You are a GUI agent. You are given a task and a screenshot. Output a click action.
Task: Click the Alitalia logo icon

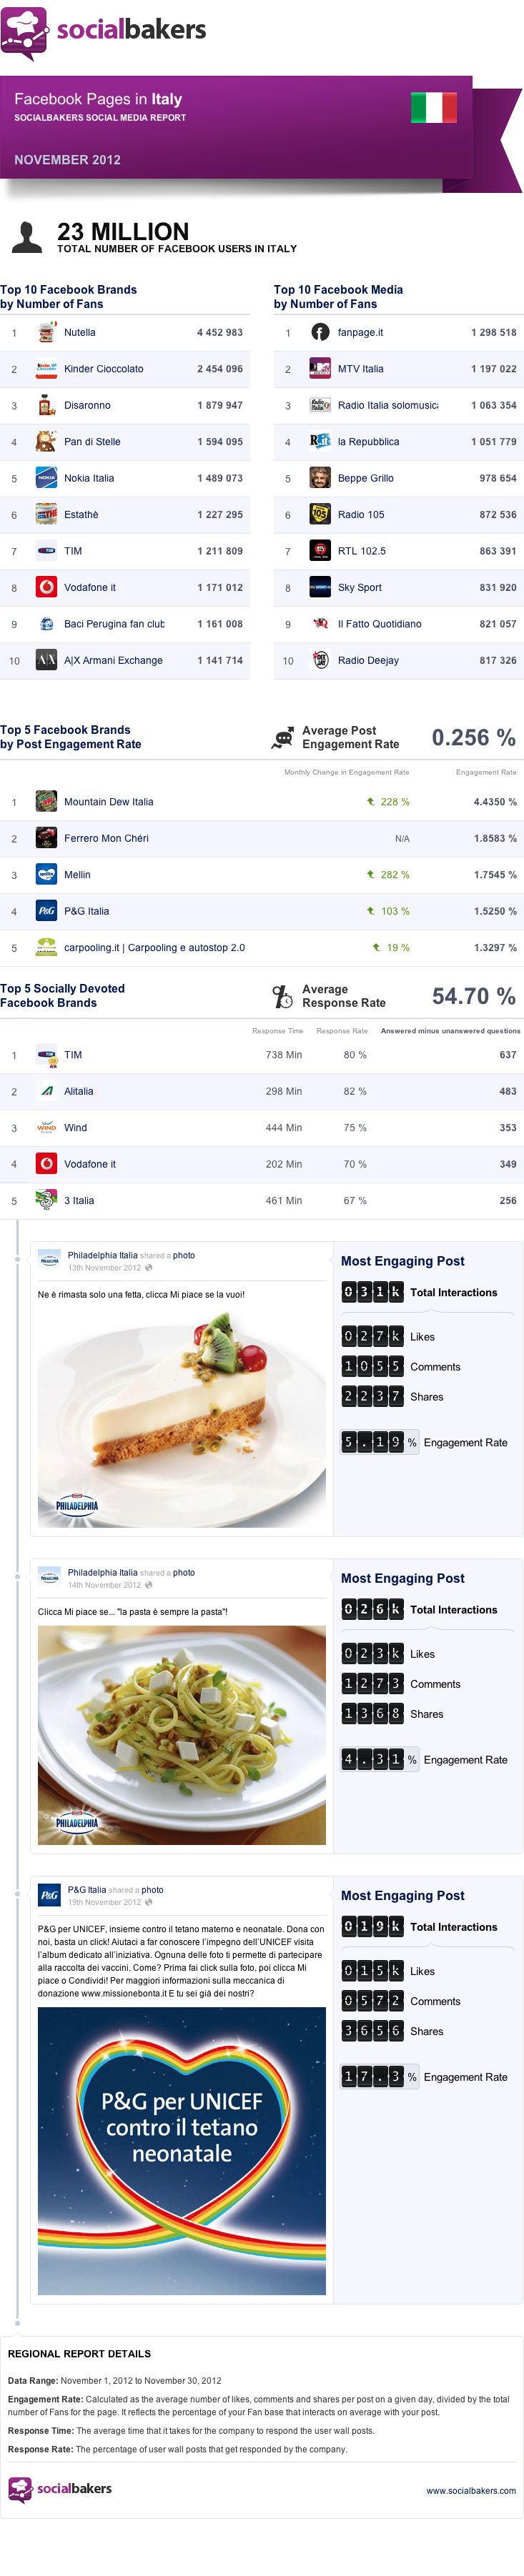point(46,1092)
